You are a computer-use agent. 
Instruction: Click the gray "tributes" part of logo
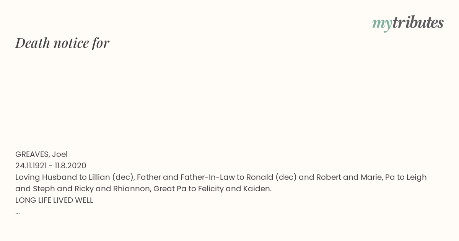(x=418, y=22)
